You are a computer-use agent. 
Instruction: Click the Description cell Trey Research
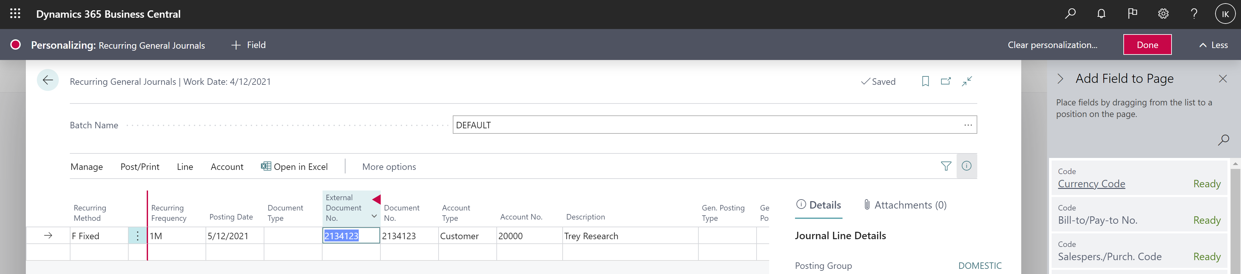[x=629, y=236]
